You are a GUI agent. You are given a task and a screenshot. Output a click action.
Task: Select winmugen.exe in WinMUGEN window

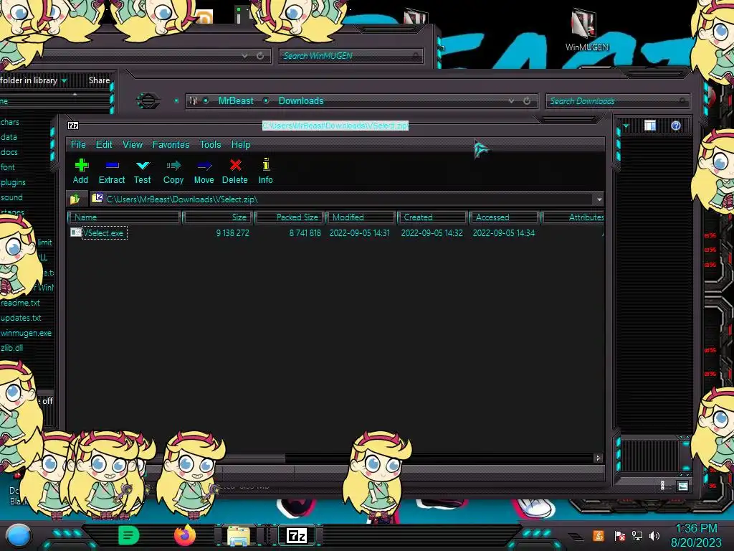(x=27, y=333)
